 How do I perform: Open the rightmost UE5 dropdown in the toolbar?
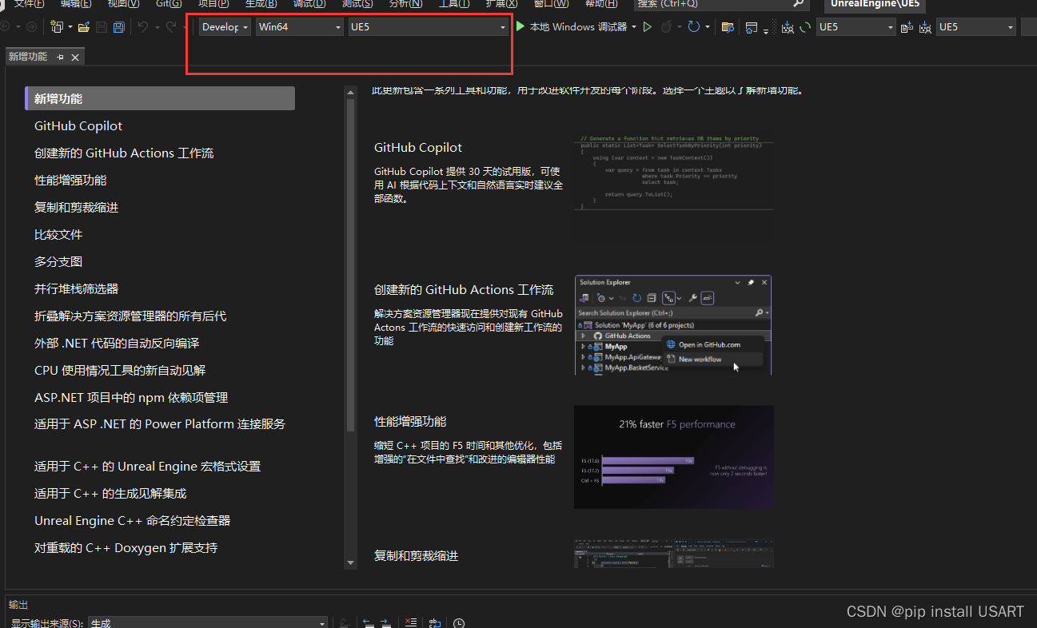pos(976,27)
